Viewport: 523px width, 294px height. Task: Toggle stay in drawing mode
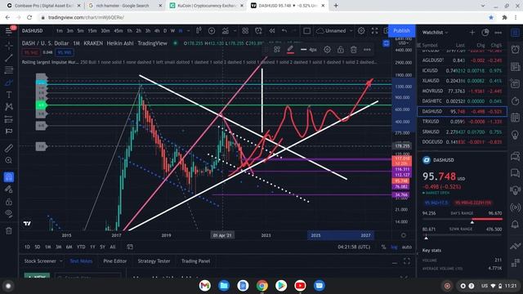click(x=9, y=189)
